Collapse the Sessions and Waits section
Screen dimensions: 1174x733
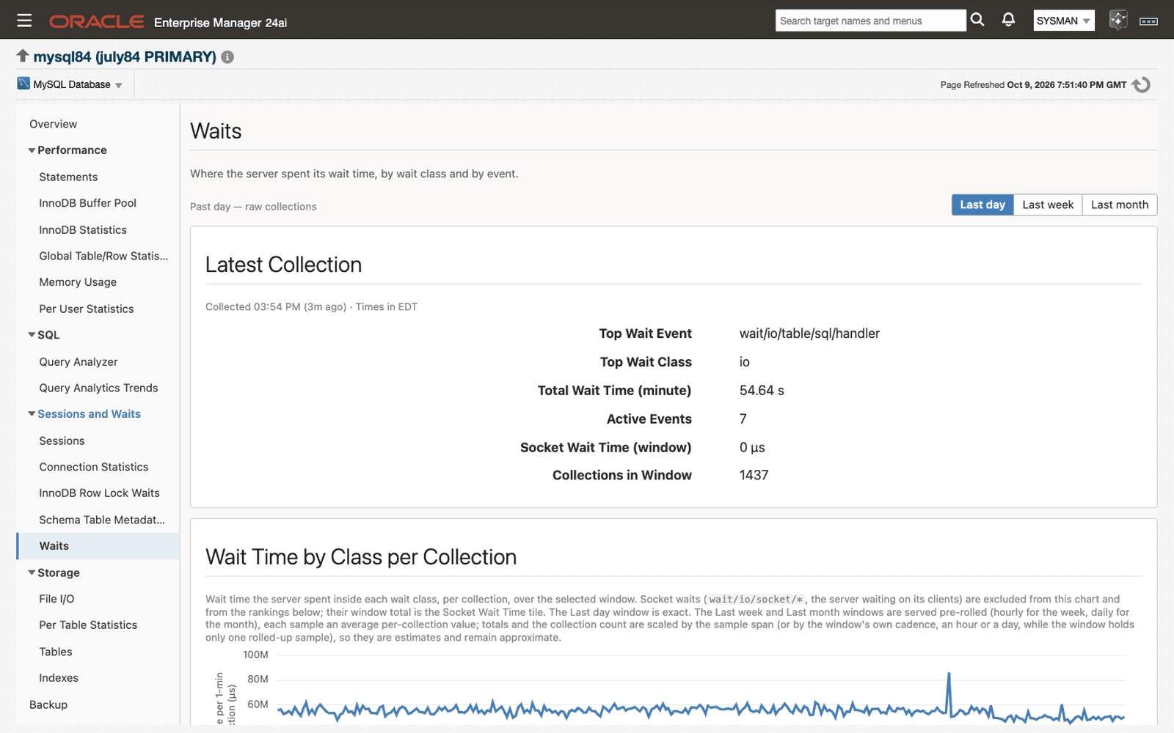[x=32, y=414]
